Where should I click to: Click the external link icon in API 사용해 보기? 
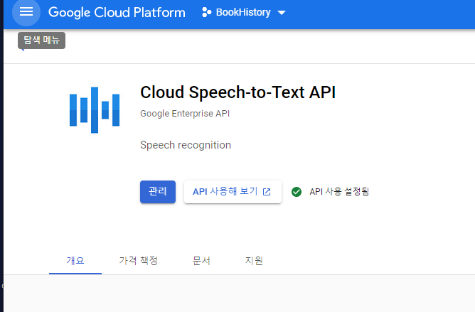[267, 192]
